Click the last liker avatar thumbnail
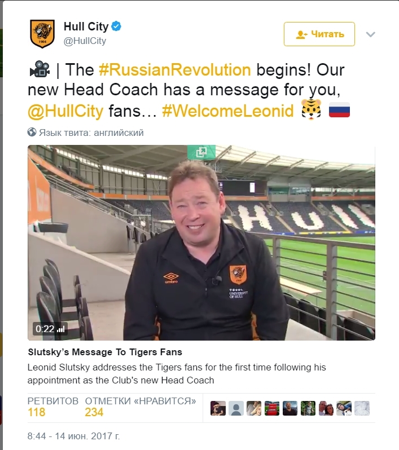 coord(362,408)
